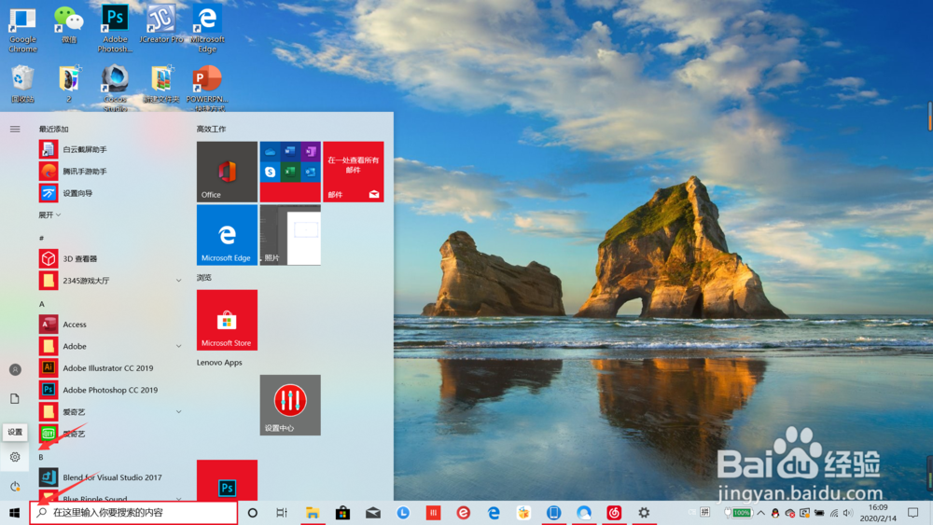This screenshot has height=525, width=933.
Task: Open the red 邮件 mail tile
Action: click(354, 172)
